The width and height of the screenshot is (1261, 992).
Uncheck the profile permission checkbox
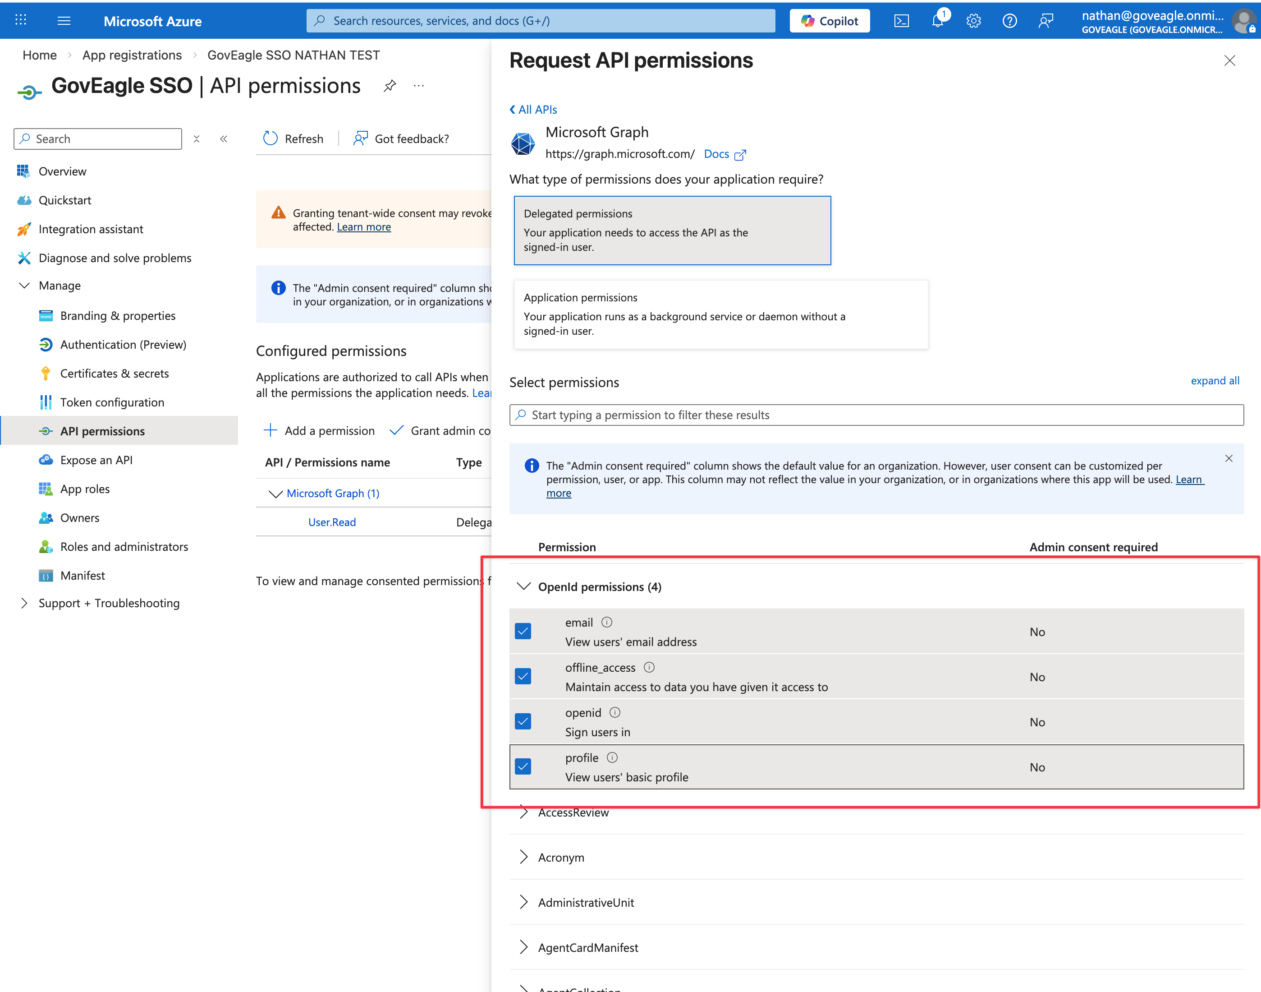pos(523,766)
